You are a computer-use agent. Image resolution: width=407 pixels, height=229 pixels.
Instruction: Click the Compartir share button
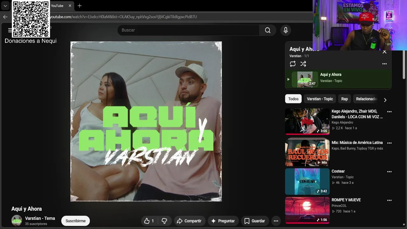coord(189,221)
